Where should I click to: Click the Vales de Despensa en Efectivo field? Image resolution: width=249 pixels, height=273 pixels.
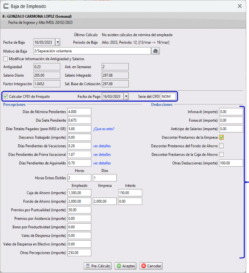tap(79, 244)
